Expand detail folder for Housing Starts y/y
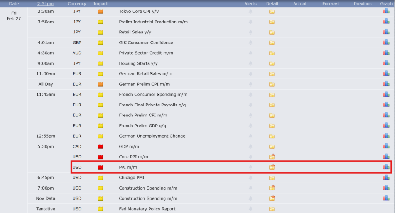This screenshot has height=213, width=395. pos(272,63)
